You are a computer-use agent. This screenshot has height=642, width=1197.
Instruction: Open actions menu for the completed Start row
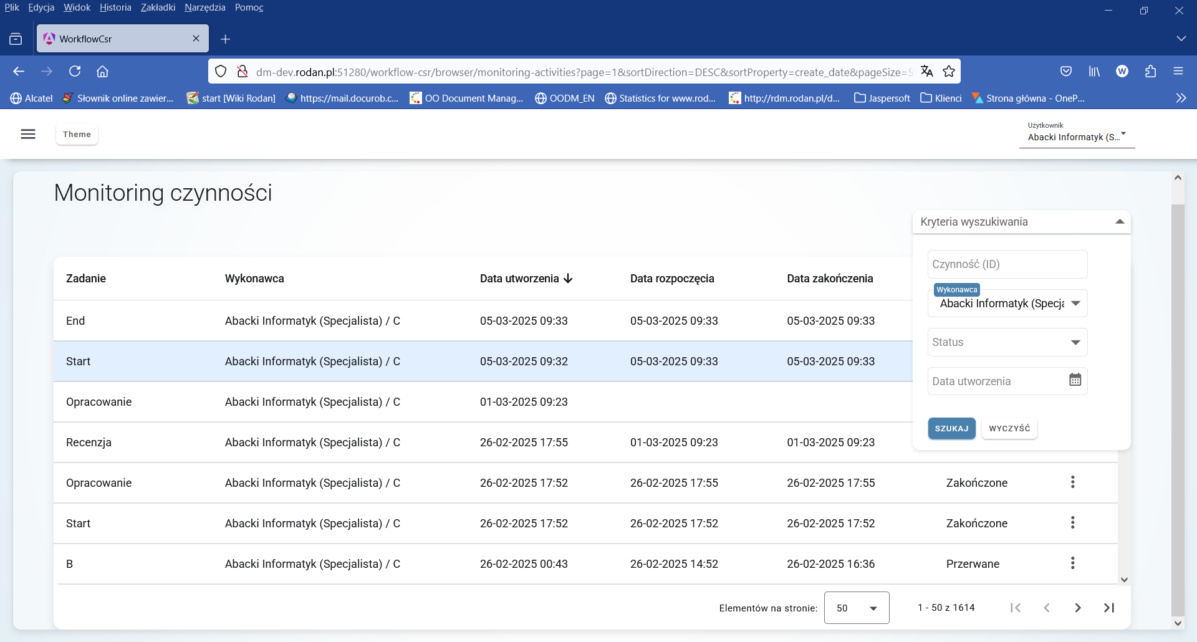pos(1072,522)
